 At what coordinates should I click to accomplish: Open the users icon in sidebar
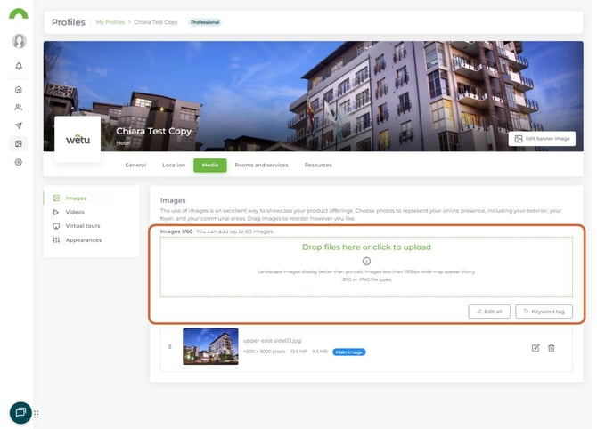pyautogui.click(x=19, y=107)
